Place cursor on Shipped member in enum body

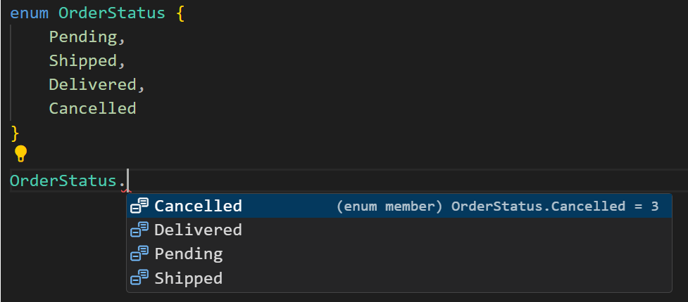(x=83, y=61)
